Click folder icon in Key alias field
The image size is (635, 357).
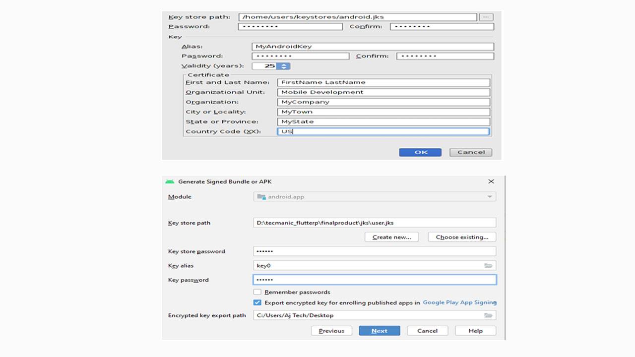(488, 266)
